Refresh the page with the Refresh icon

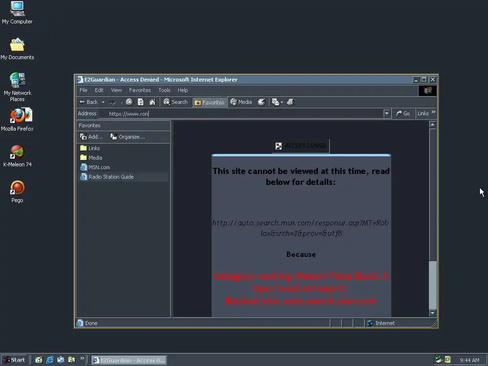pyautogui.click(x=141, y=102)
